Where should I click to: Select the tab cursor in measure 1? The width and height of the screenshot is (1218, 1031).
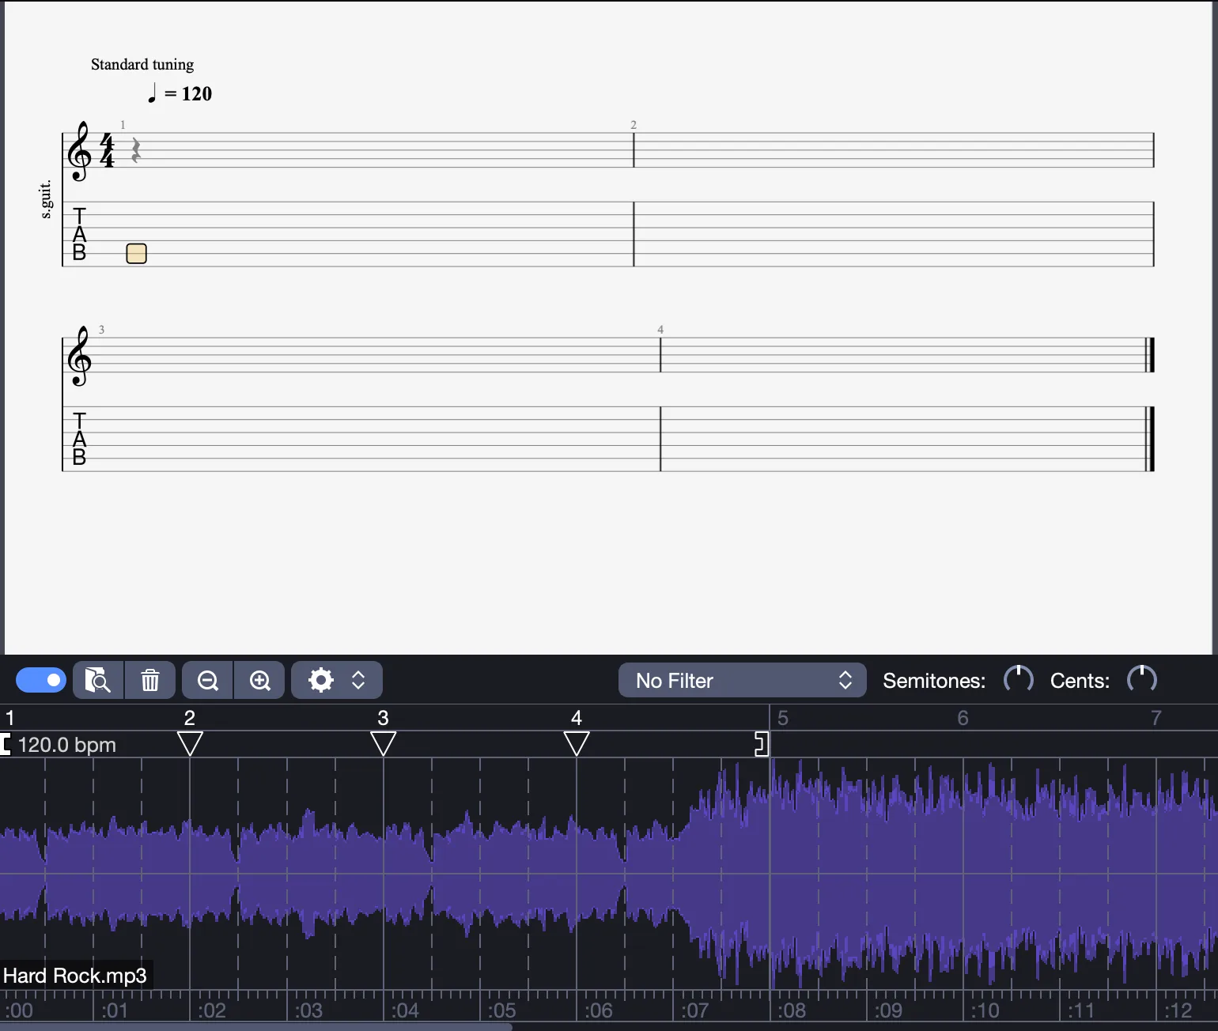coord(137,253)
